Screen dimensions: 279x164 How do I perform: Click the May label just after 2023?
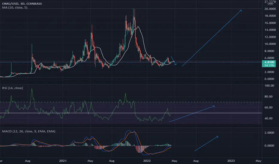pyautogui.click(x=258, y=161)
